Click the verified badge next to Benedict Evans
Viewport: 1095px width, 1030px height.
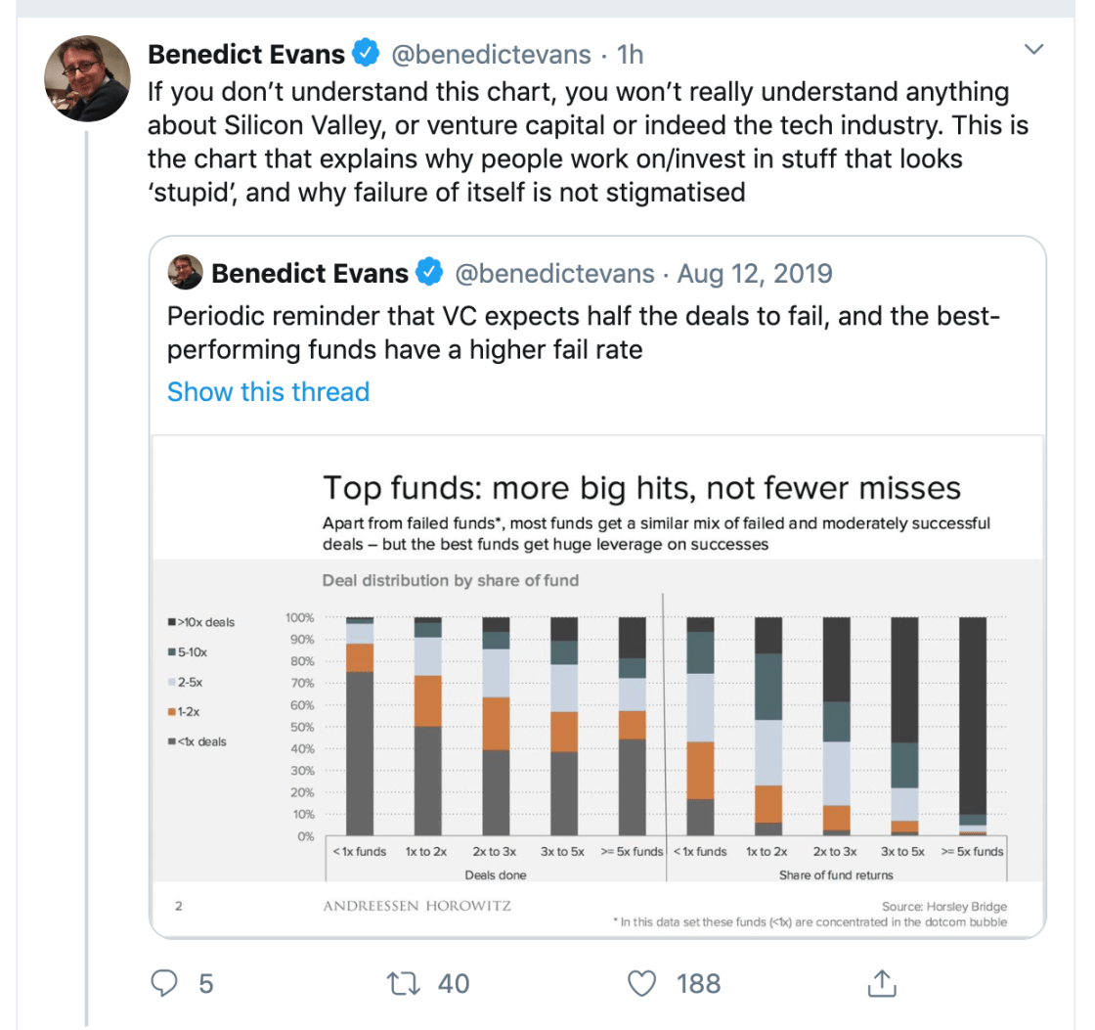pos(364,54)
